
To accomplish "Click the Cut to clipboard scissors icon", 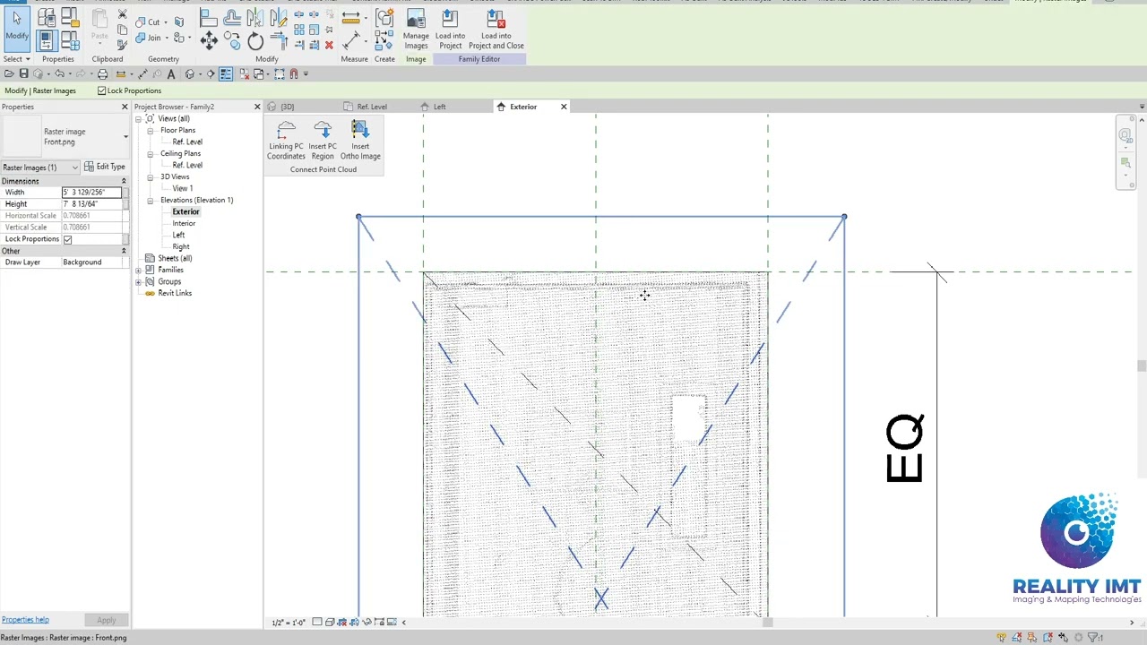I will click(x=122, y=15).
